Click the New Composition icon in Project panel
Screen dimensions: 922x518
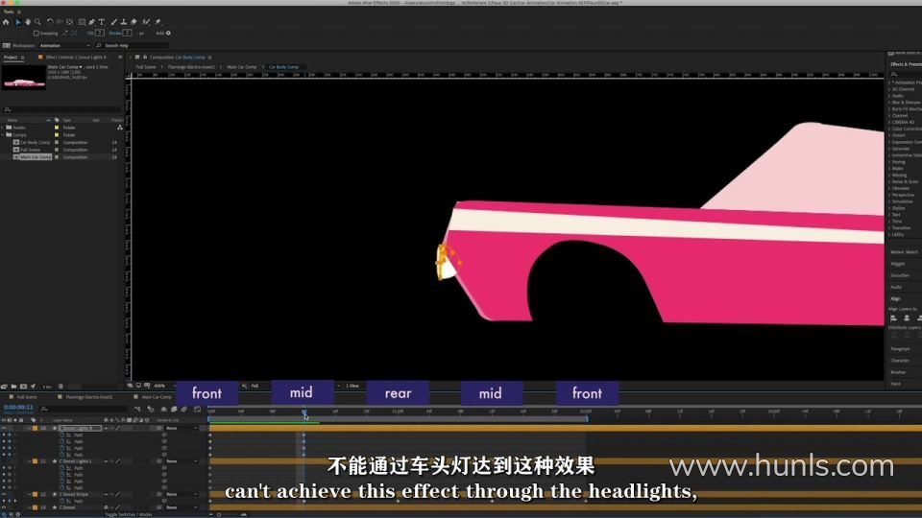click(x=23, y=387)
